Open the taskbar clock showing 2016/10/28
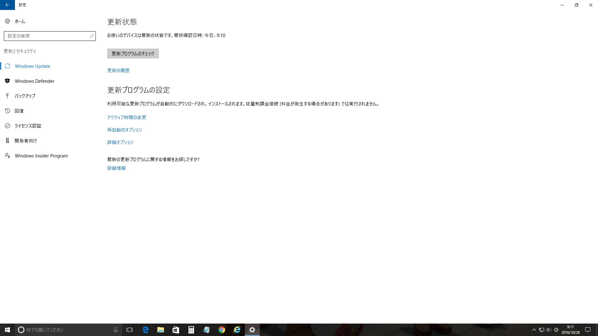 pyautogui.click(x=571, y=330)
